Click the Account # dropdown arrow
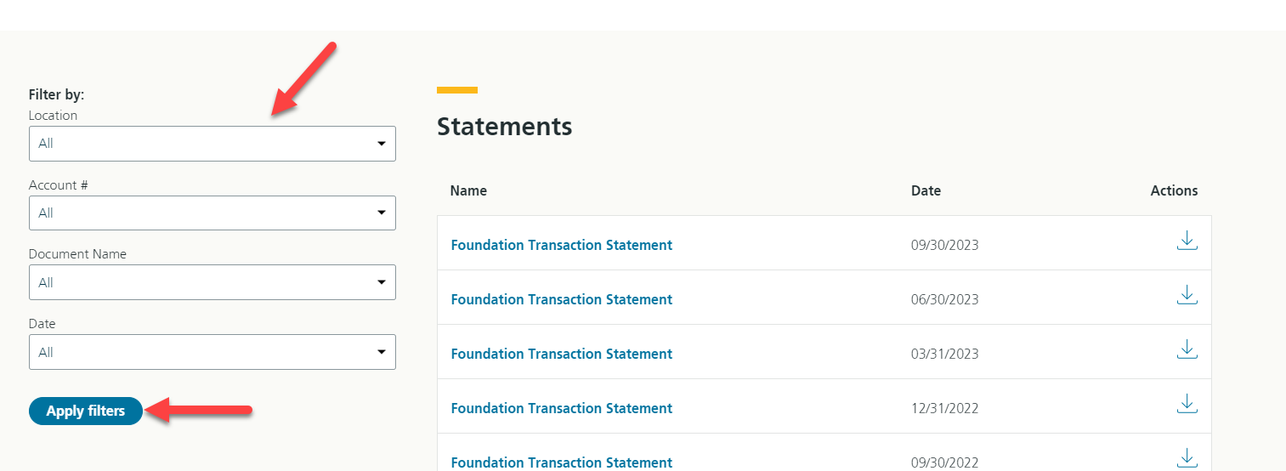The width and height of the screenshot is (1286, 471). pyautogui.click(x=382, y=213)
